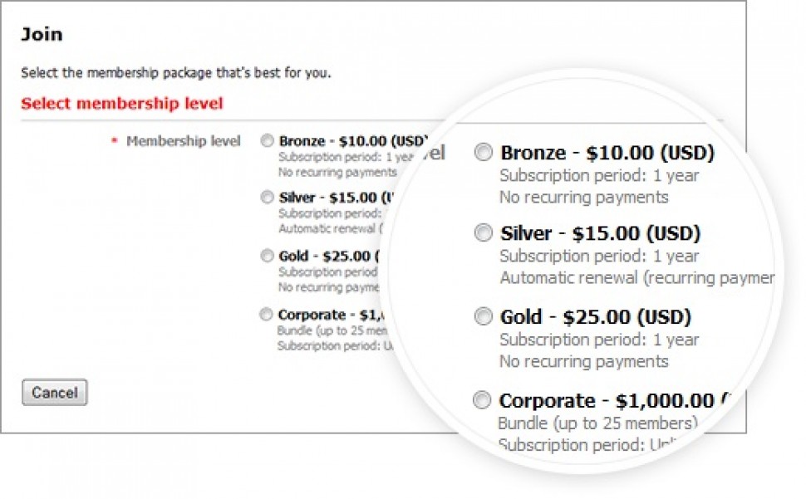Select the enlarged Bronze radio button in magnifier
This screenshot has width=806, height=499.
483,153
